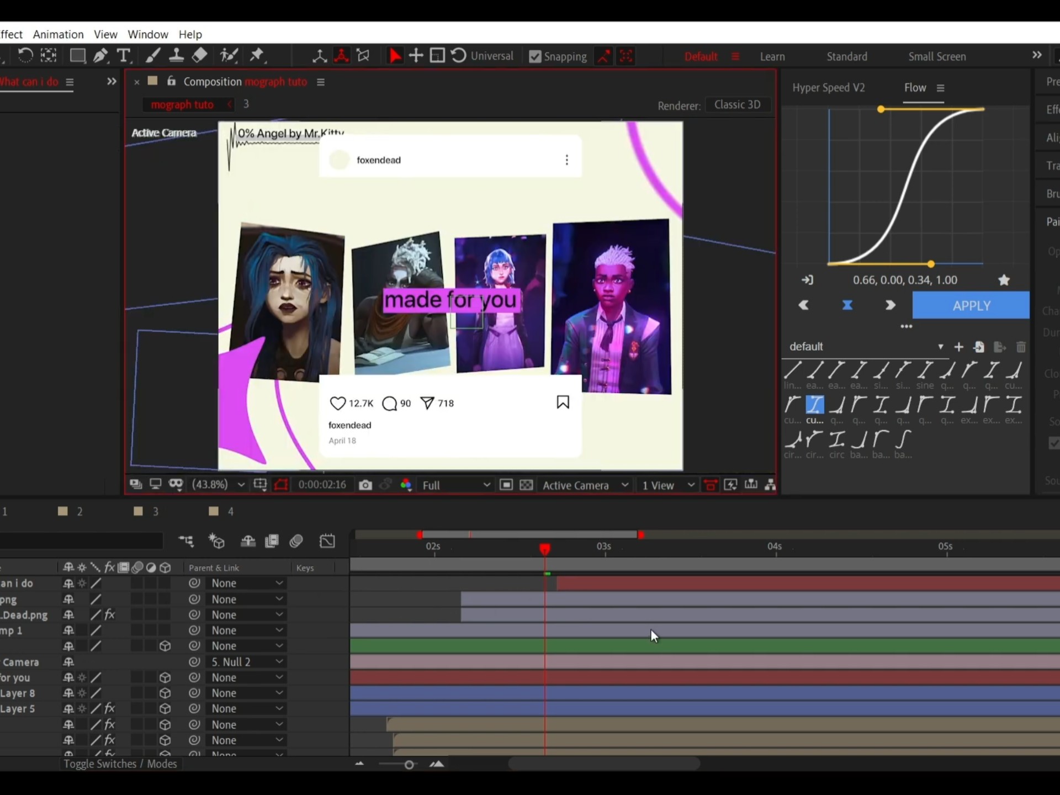Open the Animation menu
Viewport: 1060px width, 795px height.
58,34
